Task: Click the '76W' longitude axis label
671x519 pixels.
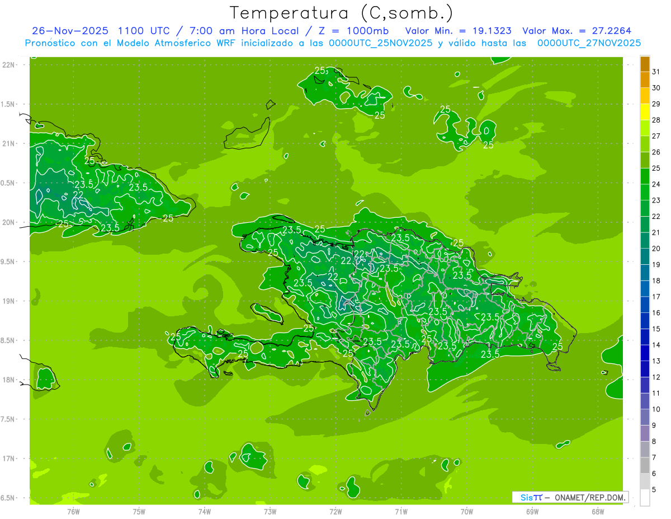Action: (x=73, y=511)
